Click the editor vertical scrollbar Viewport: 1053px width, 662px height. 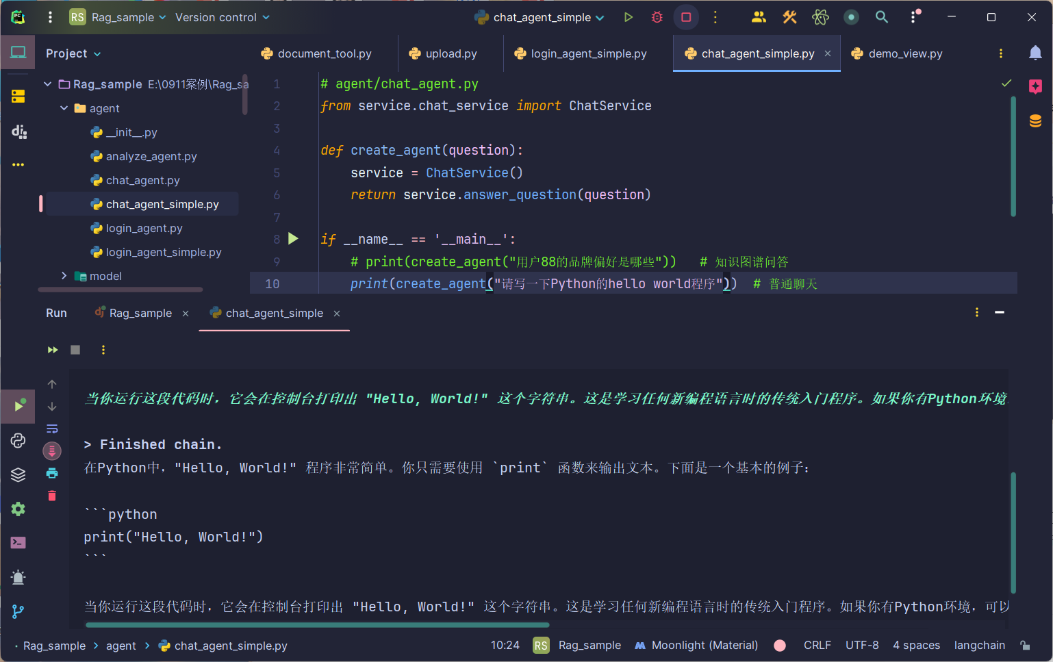(x=1013, y=157)
